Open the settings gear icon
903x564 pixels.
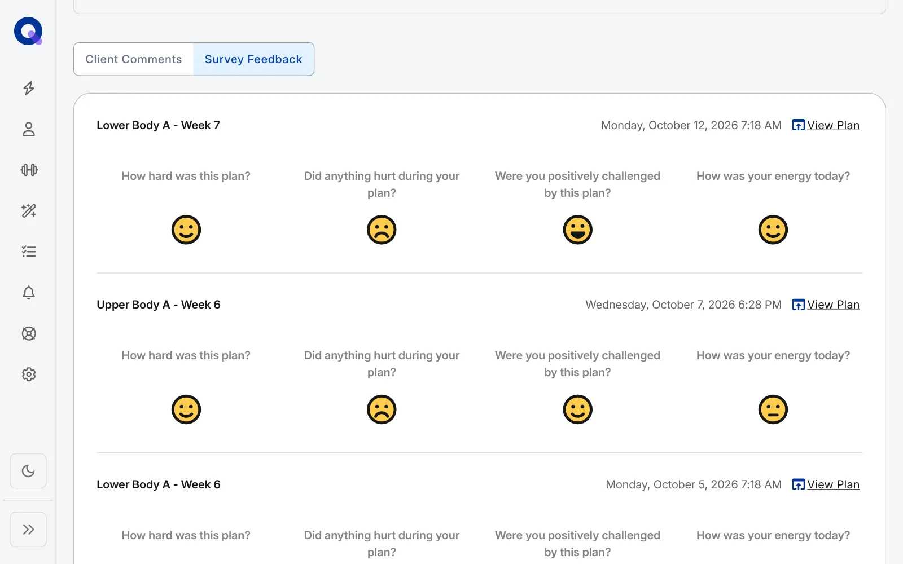pos(29,374)
